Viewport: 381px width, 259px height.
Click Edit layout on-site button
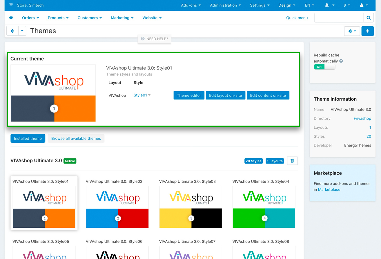point(226,95)
